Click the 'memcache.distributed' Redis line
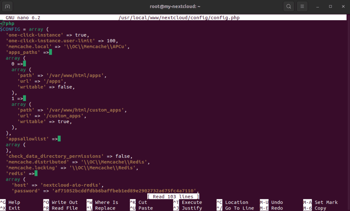 point(78,162)
